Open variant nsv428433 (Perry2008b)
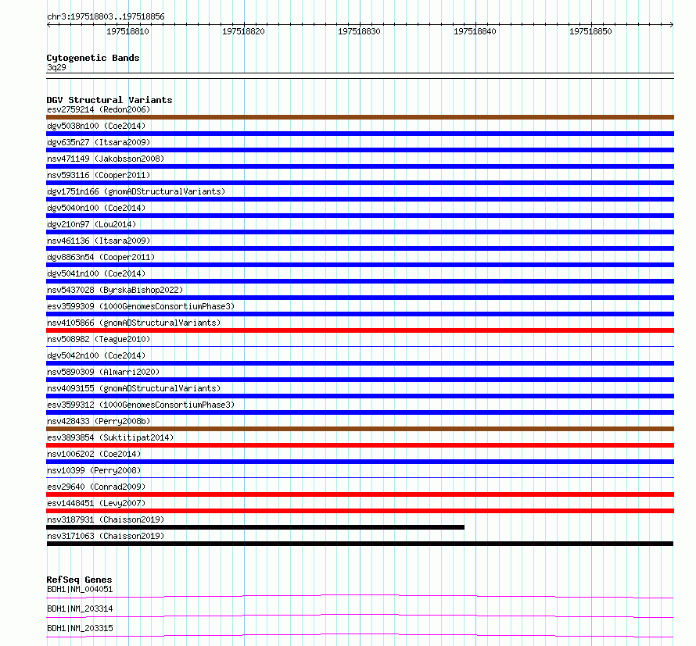The image size is (696, 646). tap(99, 421)
